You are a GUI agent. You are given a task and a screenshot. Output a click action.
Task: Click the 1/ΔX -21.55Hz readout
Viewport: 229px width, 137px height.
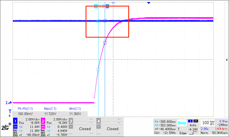(165, 133)
